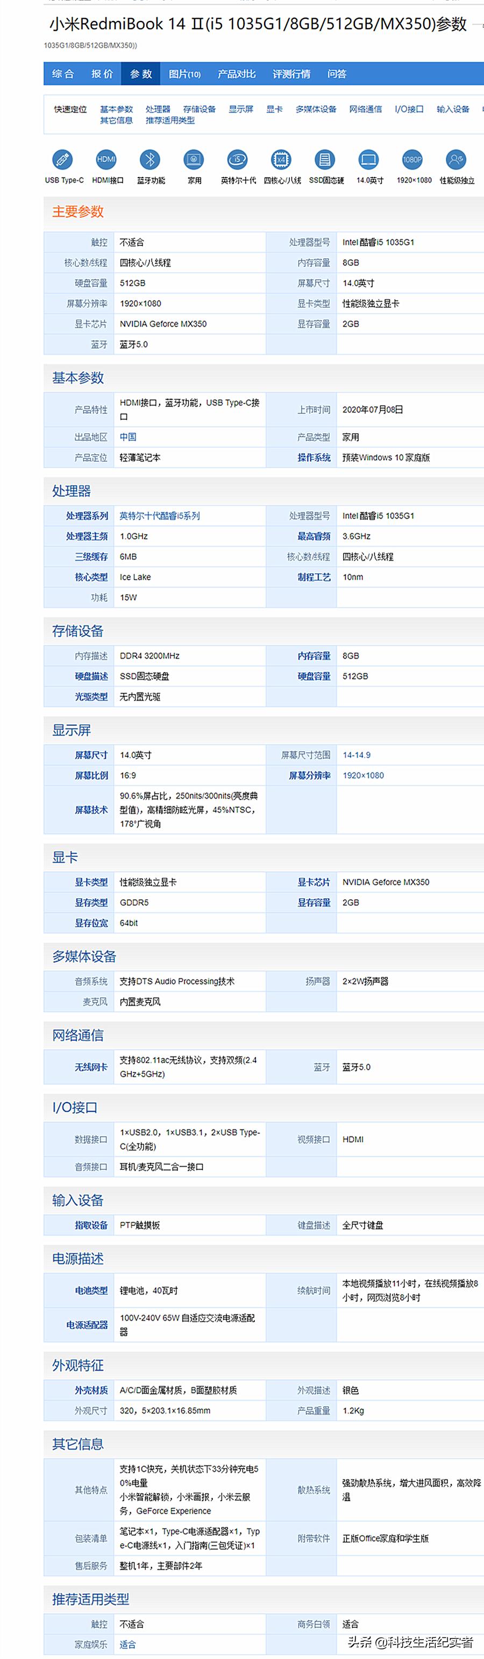Switch to the 产品对比 tab

pyautogui.click(x=236, y=74)
